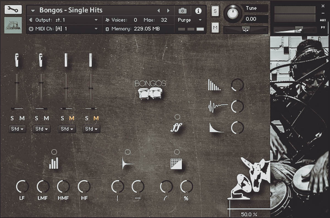This screenshot has height=218, width=330.
Task: Solo the third mic channel
Action: point(62,118)
